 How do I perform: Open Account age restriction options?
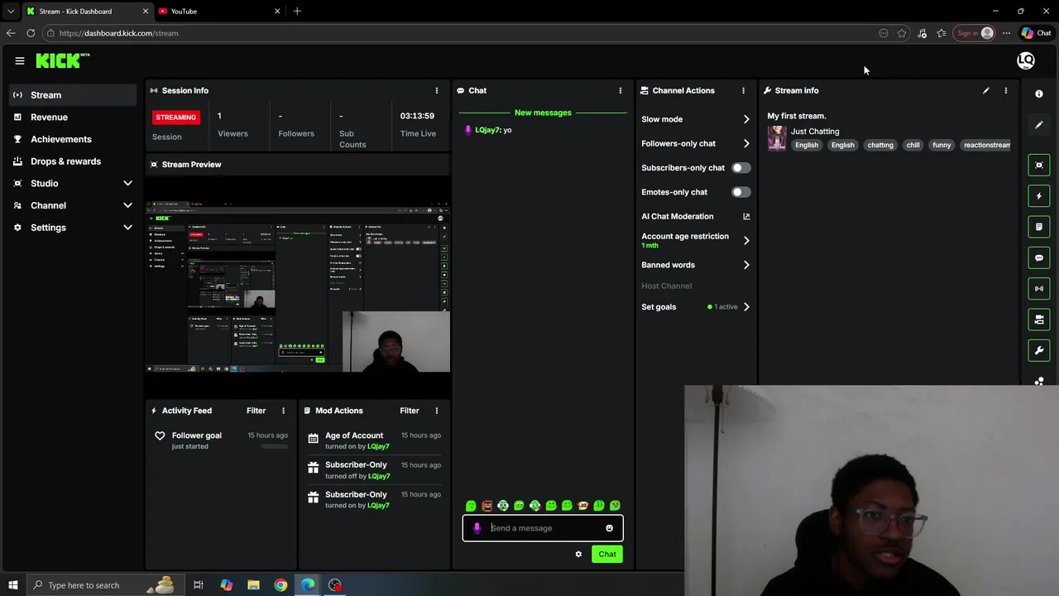(746, 241)
